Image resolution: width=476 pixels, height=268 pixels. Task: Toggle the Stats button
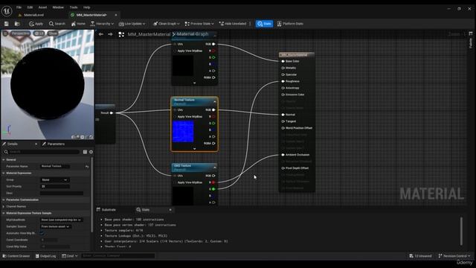coord(264,24)
